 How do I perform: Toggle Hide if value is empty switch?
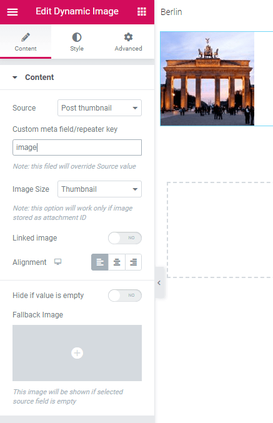point(125,296)
